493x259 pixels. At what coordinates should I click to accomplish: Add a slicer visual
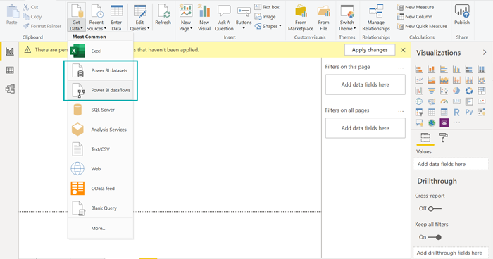coord(419,112)
